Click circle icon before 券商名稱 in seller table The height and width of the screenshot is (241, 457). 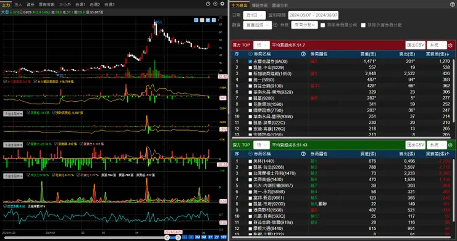pyautogui.click(x=250, y=153)
